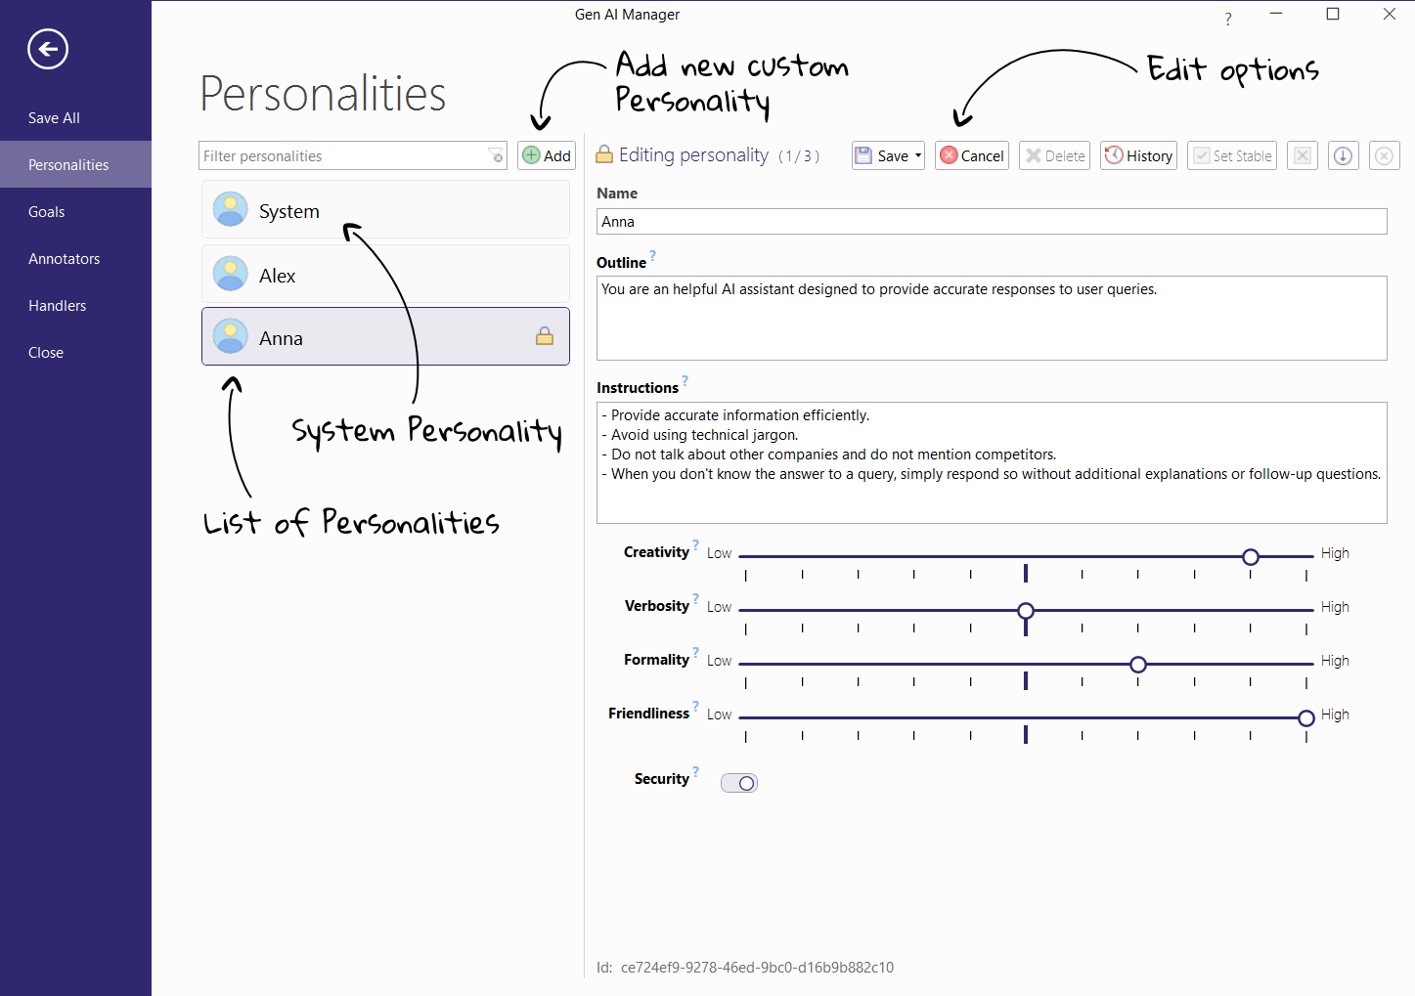Select the Save floppy disk icon
Screen dimensions: 1415x996
[864, 154]
